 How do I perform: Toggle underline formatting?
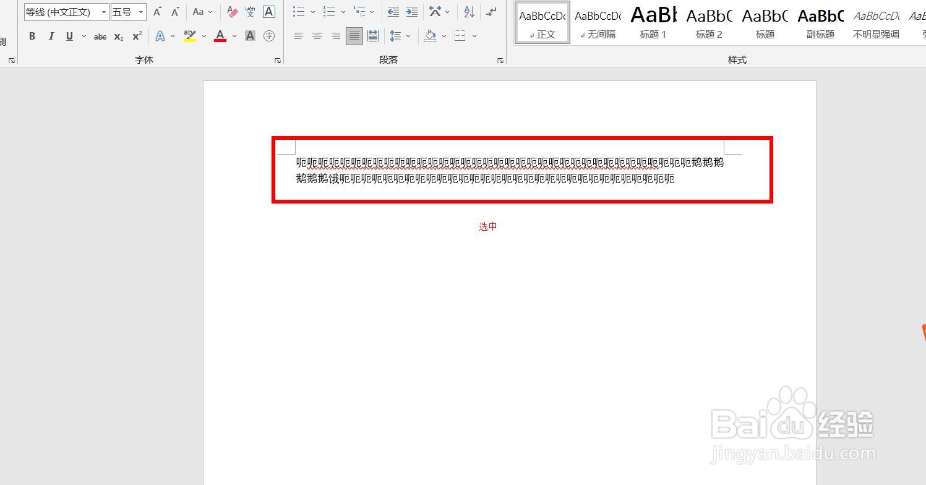pyautogui.click(x=69, y=36)
